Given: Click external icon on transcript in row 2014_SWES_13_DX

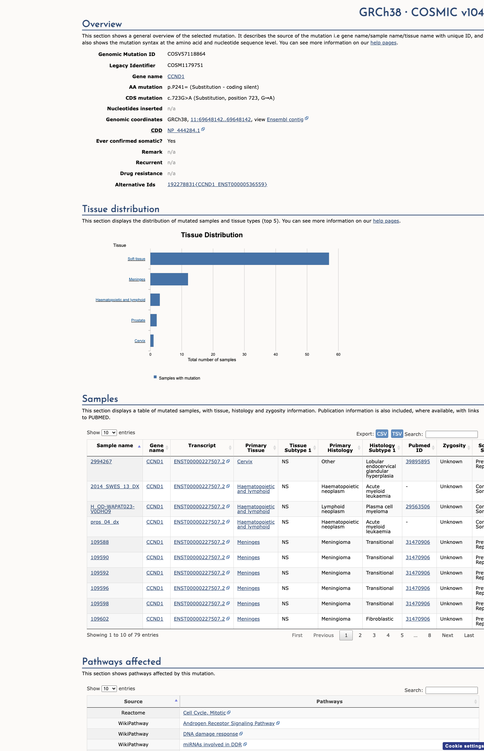Looking at the screenshot, I should 228,486.
